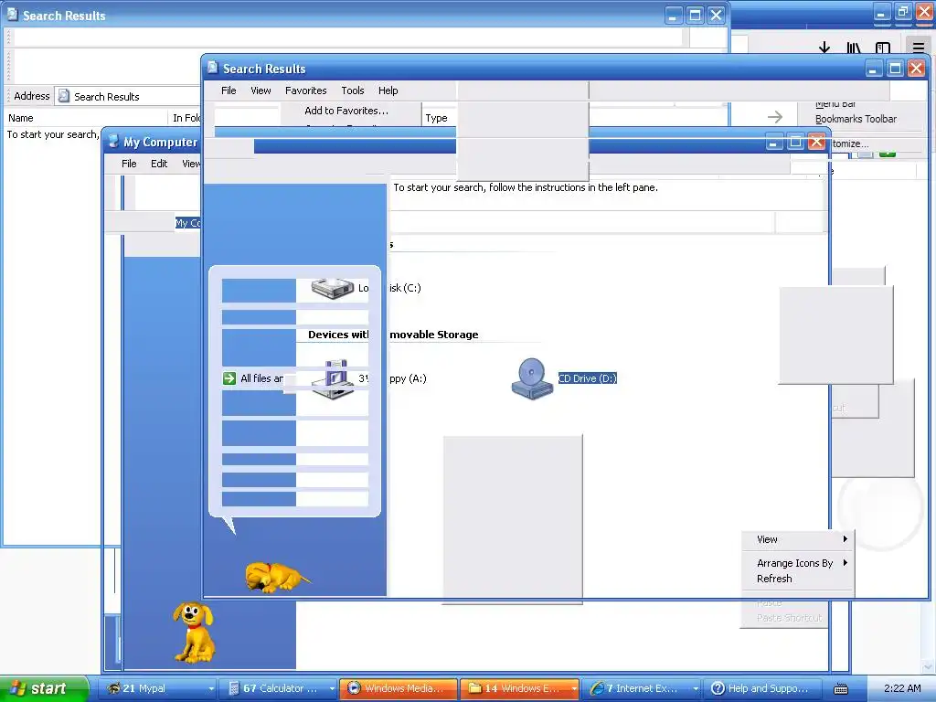The image size is (936, 702).
Task: Switch to the 67 Calculator taskbar button
Action: (x=278, y=689)
